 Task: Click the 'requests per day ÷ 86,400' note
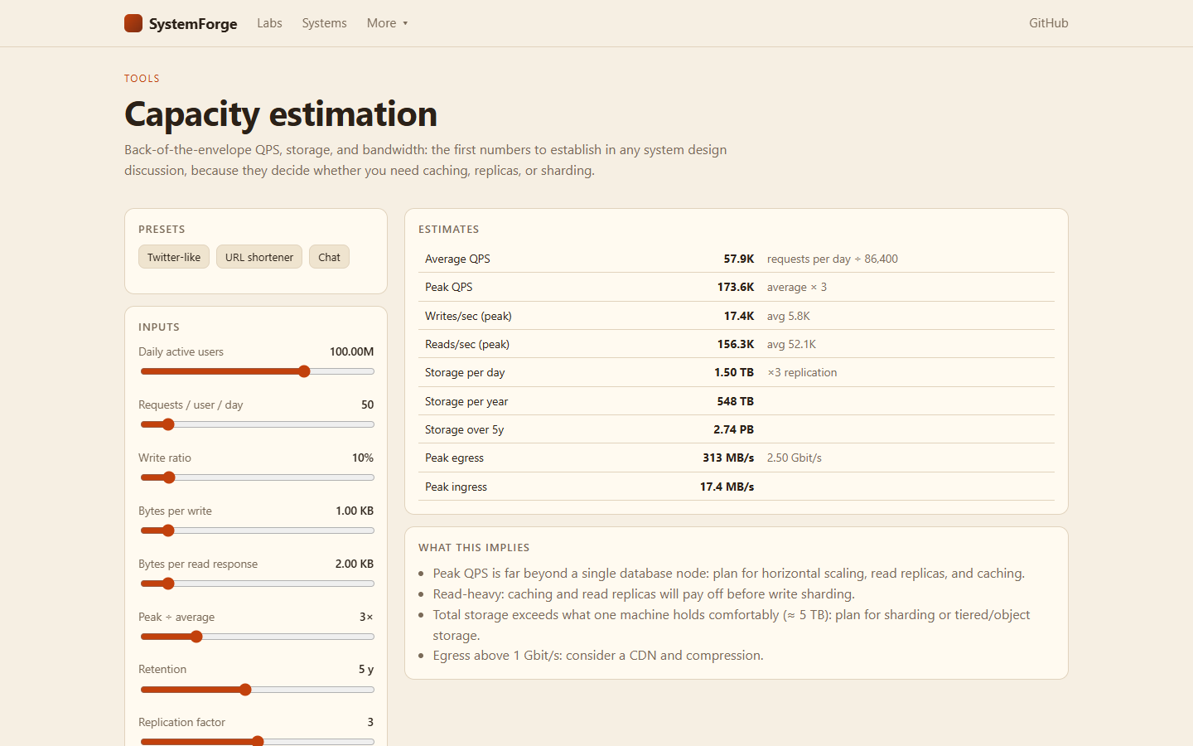[832, 259]
